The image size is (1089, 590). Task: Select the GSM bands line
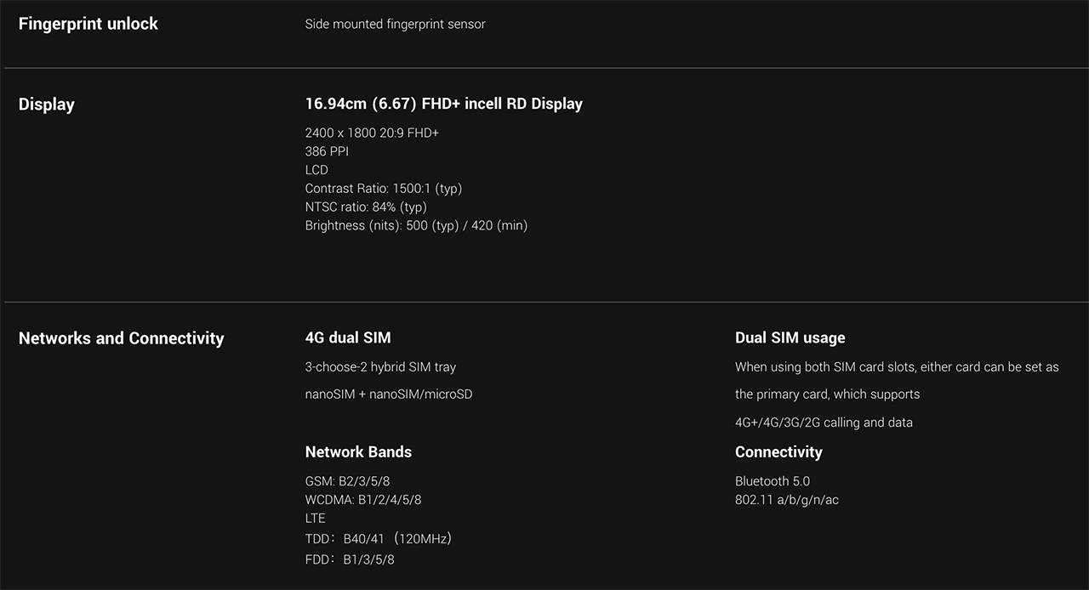pyautogui.click(x=347, y=481)
